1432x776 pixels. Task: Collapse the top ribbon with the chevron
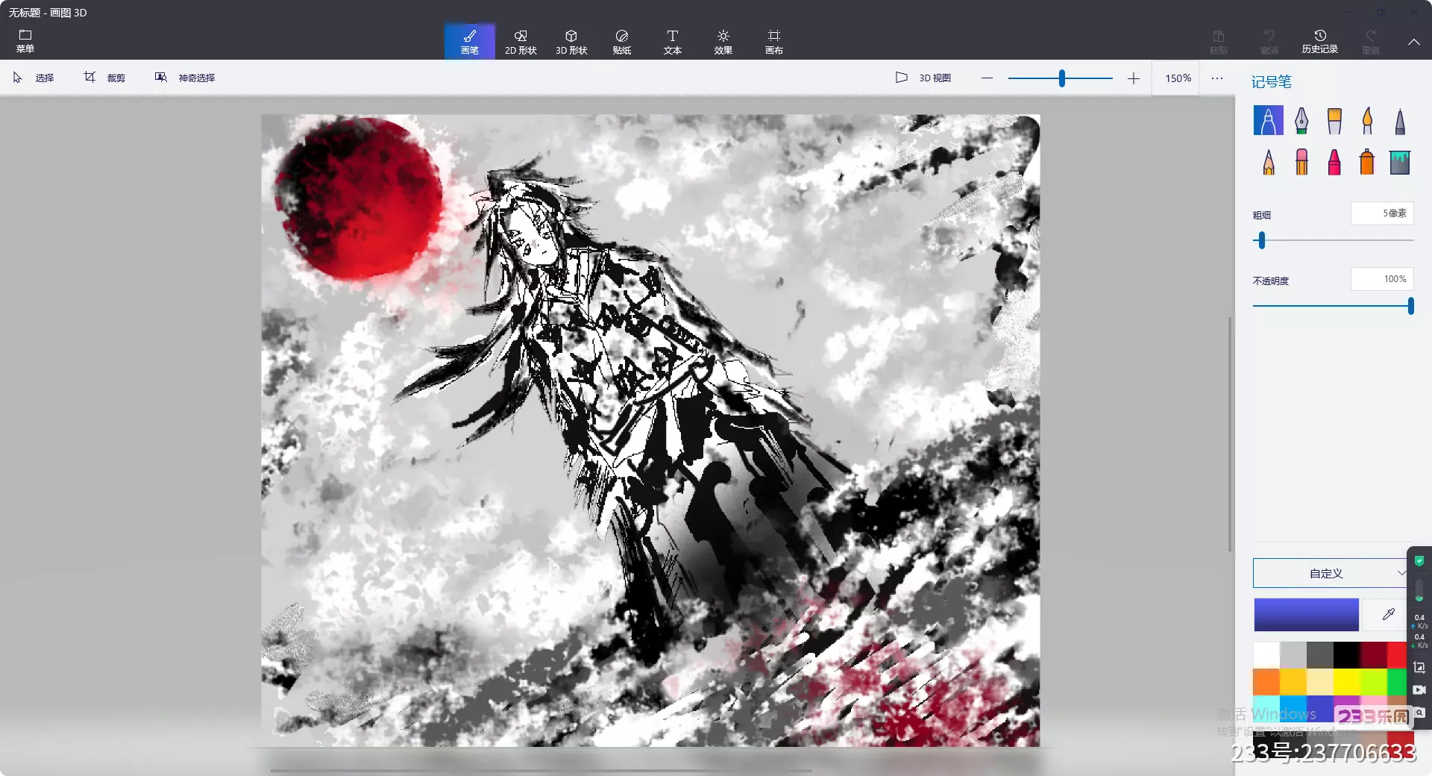(x=1413, y=43)
